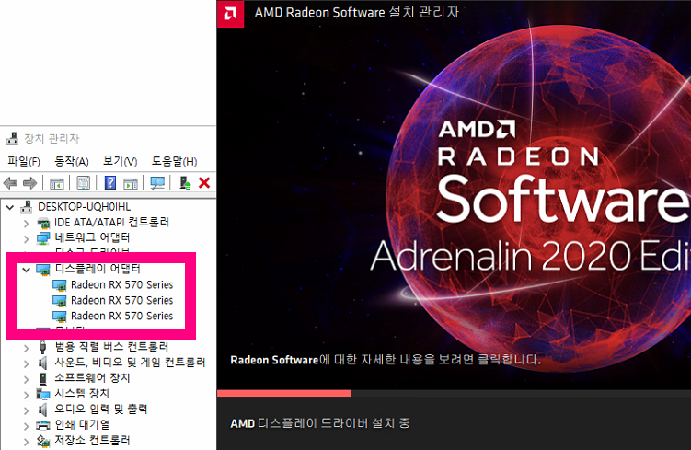Click 'AMD Radeon Software 설치 관리자' title text
Screen dimensions: 691x450
click(x=357, y=12)
